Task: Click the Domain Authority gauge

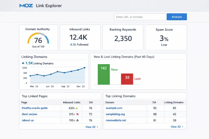Action: click(38, 38)
